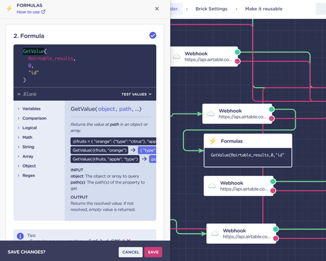
Task: Click the @fruits example definition chip
Action: 113,142
